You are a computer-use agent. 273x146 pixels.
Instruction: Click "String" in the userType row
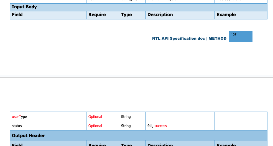click(x=126, y=117)
